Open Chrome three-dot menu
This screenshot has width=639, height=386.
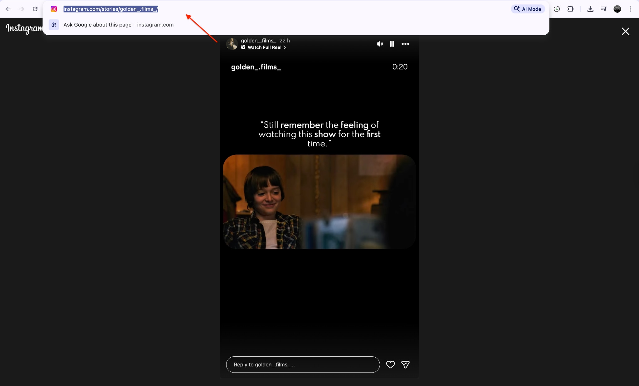tap(631, 9)
